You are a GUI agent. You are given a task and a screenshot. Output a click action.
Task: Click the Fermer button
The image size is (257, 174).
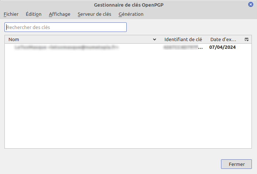coord(236,164)
